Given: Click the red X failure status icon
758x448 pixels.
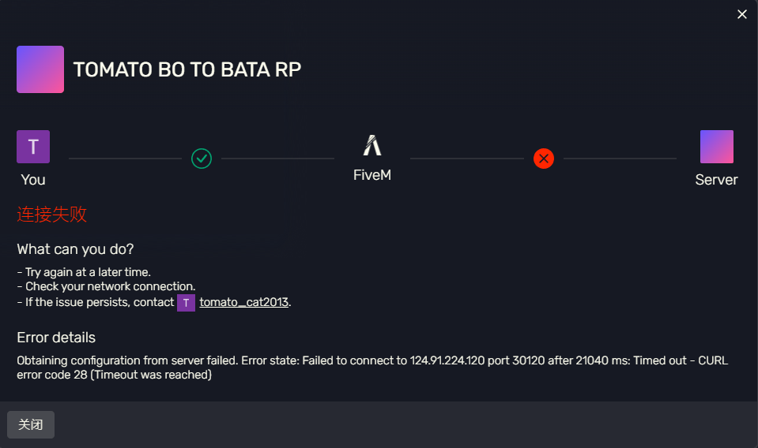Looking at the screenshot, I should (x=544, y=159).
